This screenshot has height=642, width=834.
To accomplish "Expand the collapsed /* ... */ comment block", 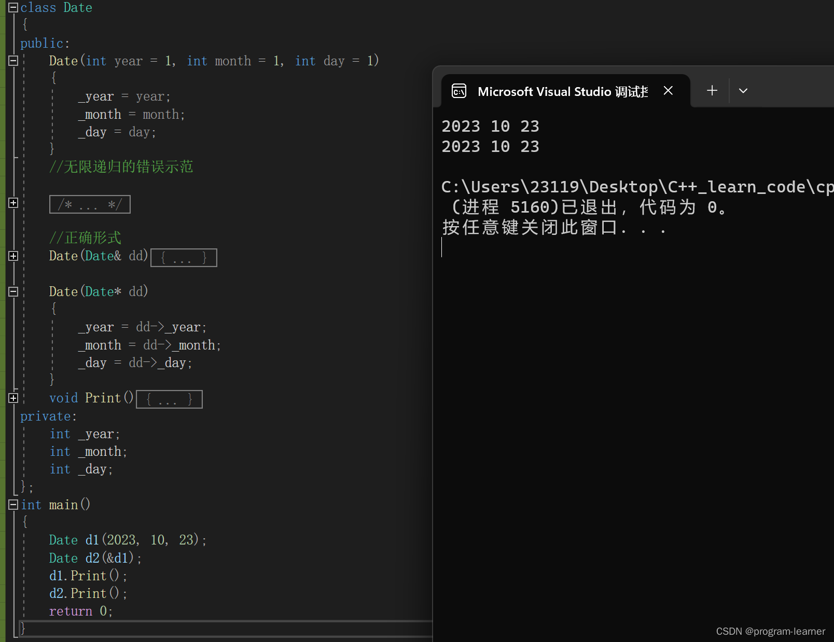I will (x=13, y=203).
